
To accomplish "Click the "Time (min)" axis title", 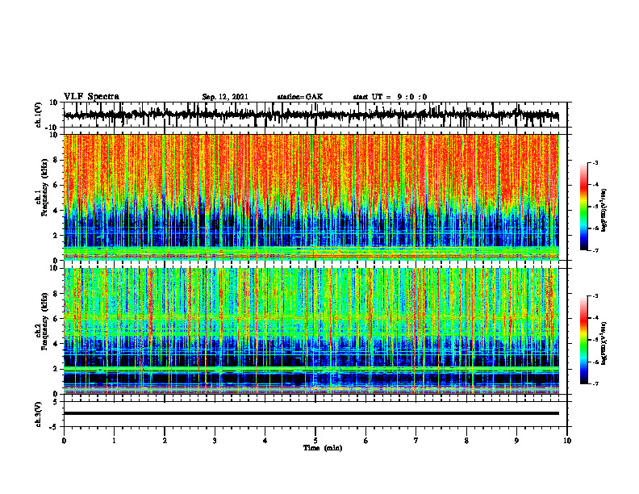I will [x=323, y=448].
